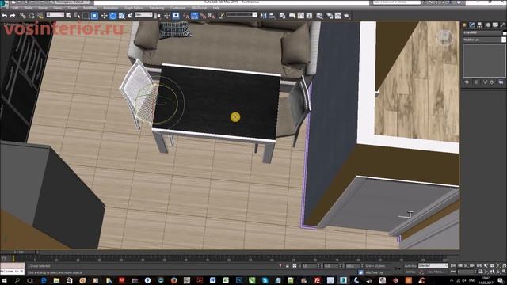Open the Layer Explorer manager

pyautogui.click(x=282, y=16)
